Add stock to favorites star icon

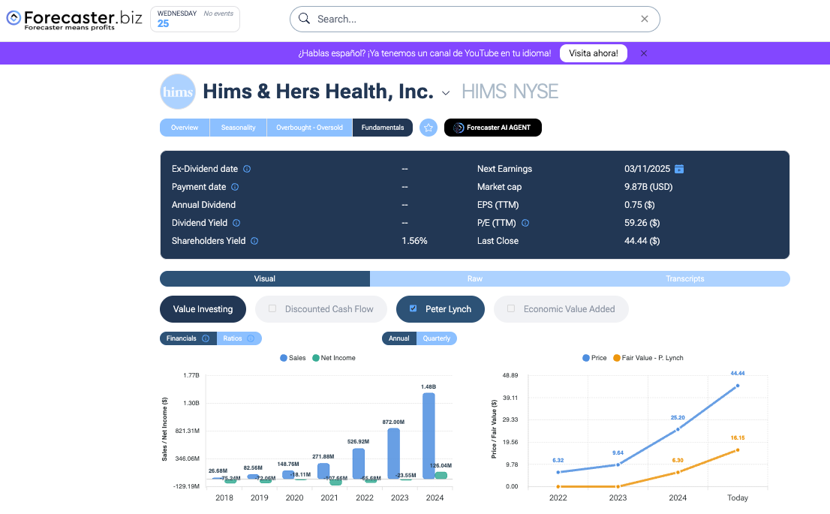click(429, 128)
